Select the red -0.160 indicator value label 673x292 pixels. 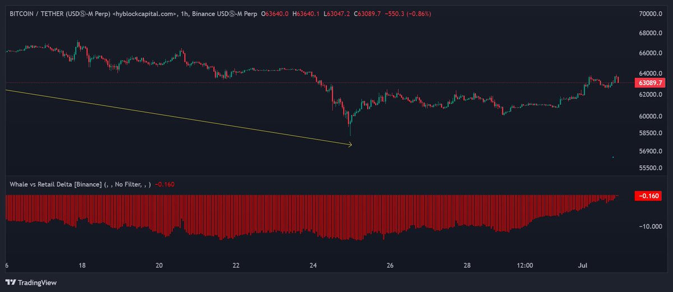tap(649, 196)
